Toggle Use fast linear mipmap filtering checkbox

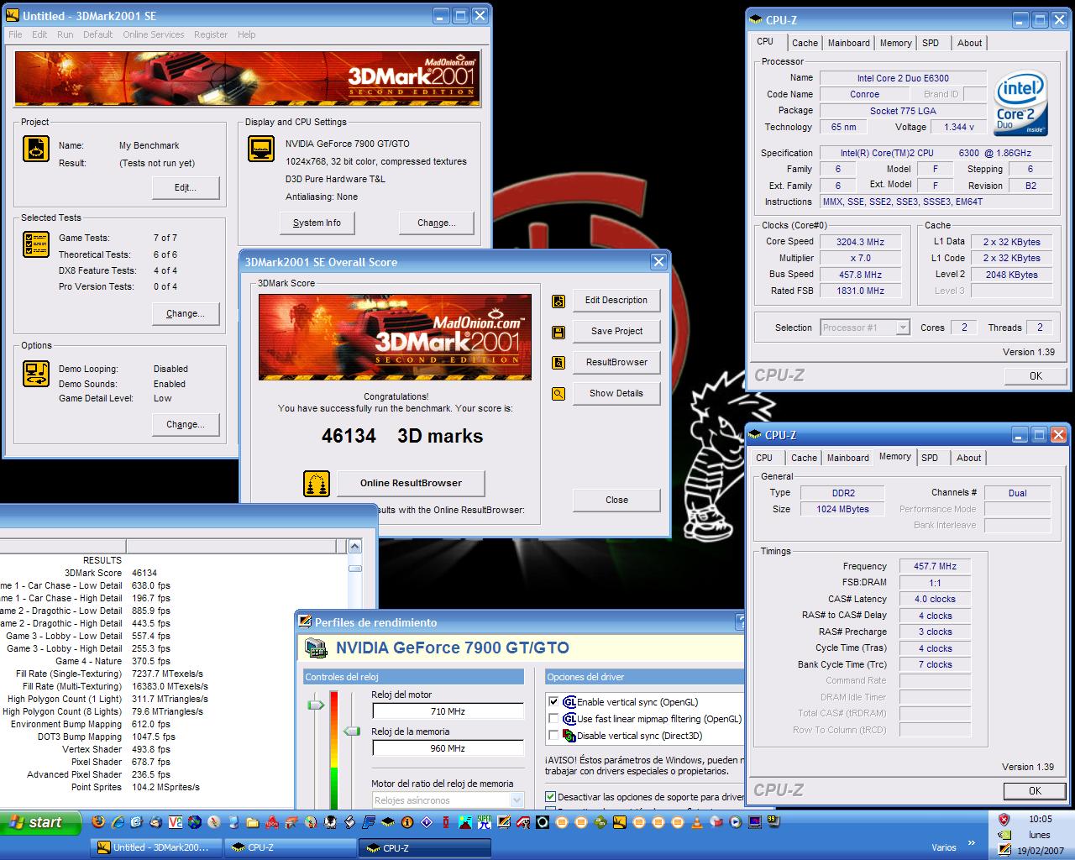click(553, 719)
